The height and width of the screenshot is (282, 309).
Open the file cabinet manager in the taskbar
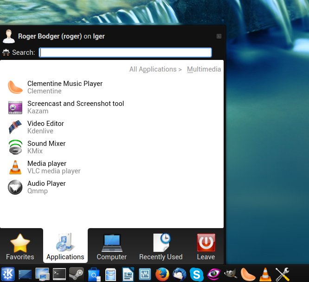(x=111, y=274)
